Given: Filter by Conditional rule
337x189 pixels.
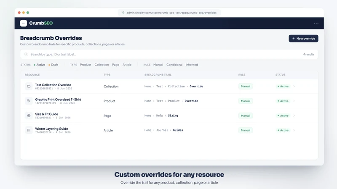Looking at the screenshot, I should (174, 65).
